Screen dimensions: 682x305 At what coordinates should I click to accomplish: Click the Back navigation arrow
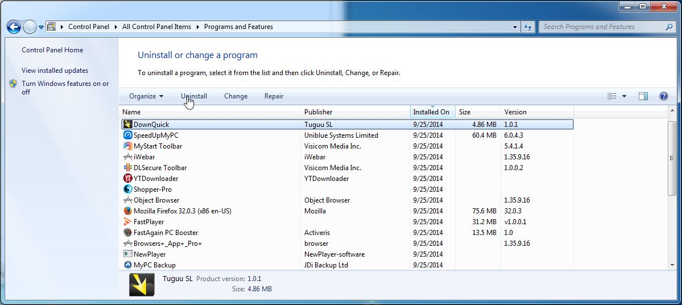pos(14,27)
